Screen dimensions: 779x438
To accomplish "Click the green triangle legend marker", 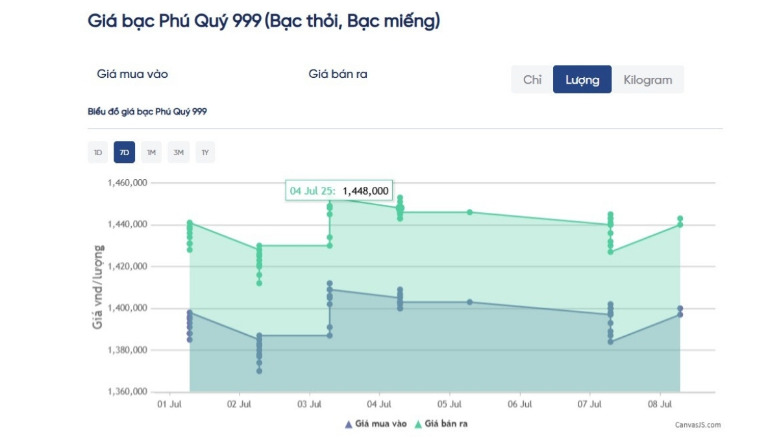I will coord(418,424).
